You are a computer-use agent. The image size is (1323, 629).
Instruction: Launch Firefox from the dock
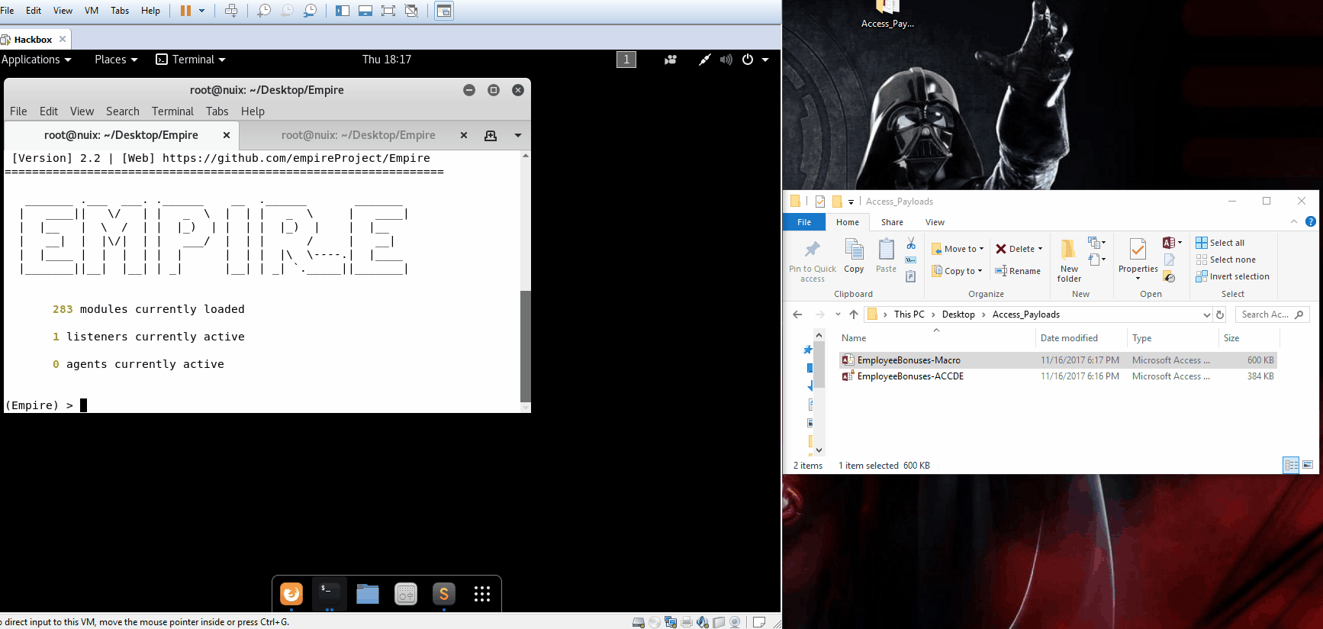pyautogui.click(x=291, y=594)
